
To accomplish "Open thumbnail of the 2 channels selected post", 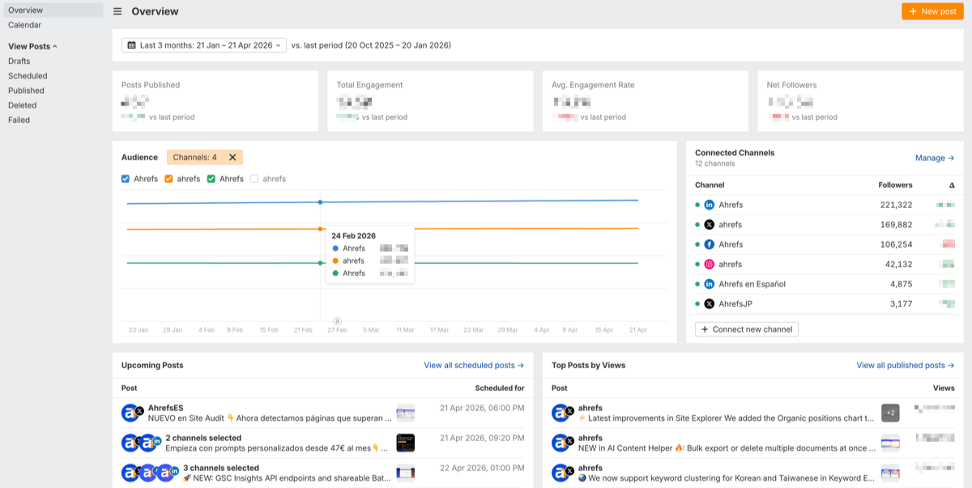I will coord(405,443).
